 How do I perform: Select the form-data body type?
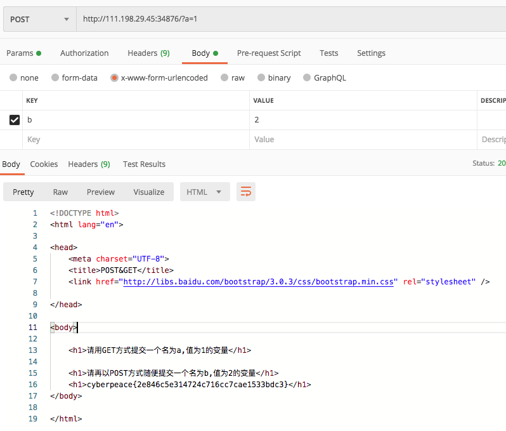(x=75, y=78)
